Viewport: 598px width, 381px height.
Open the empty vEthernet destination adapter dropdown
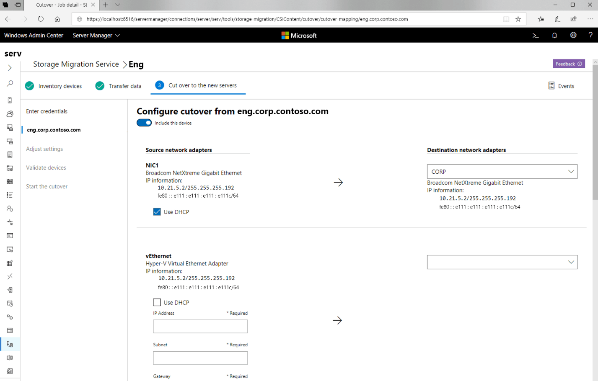502,262
